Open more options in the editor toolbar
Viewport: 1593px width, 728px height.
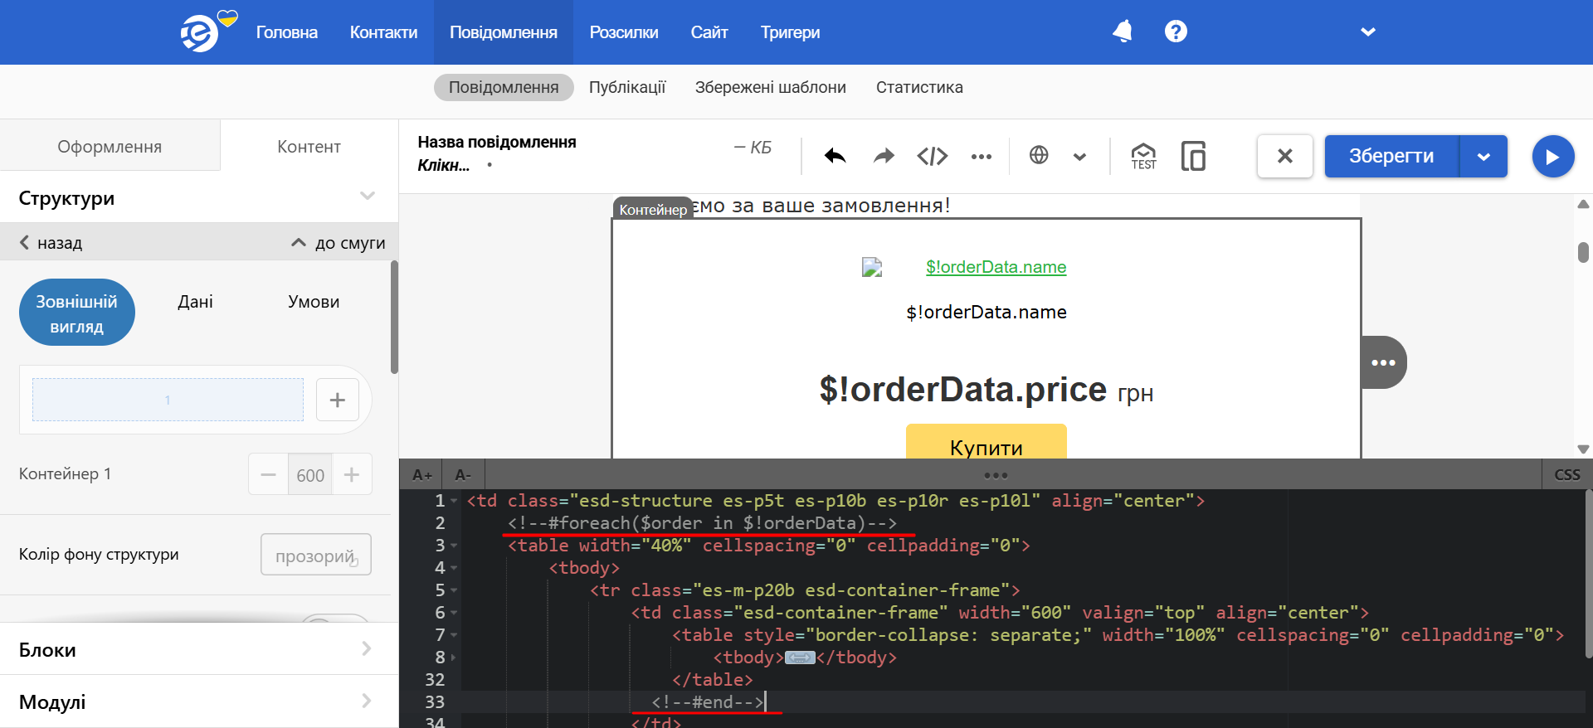click(x=982, y=156)
